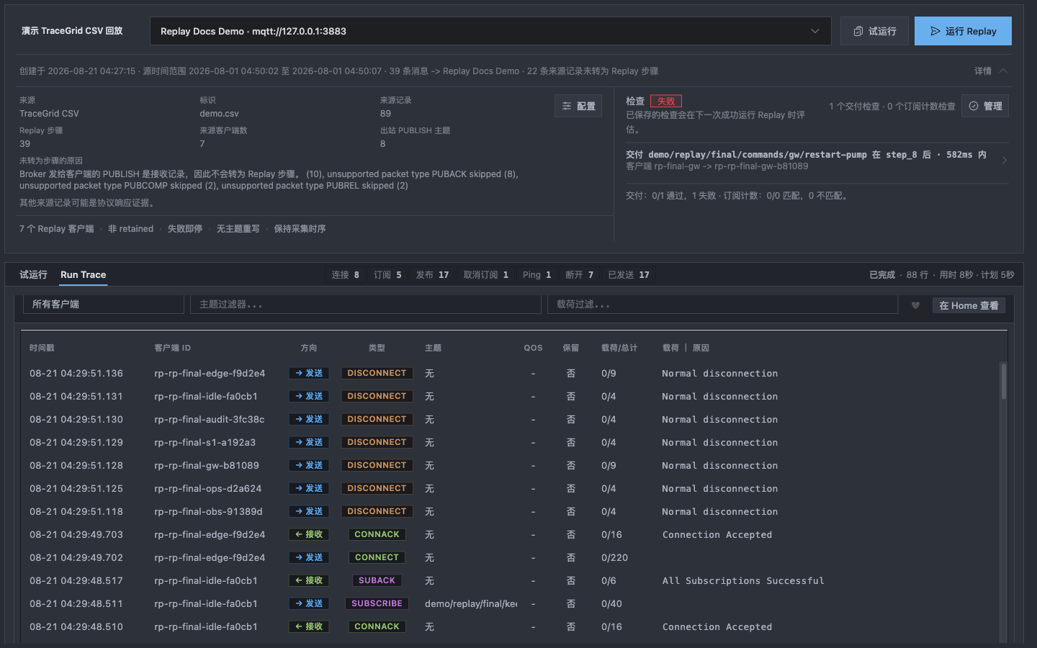
Task: Switch to the Run Trace tab
Action: click(x=84, y=274)
